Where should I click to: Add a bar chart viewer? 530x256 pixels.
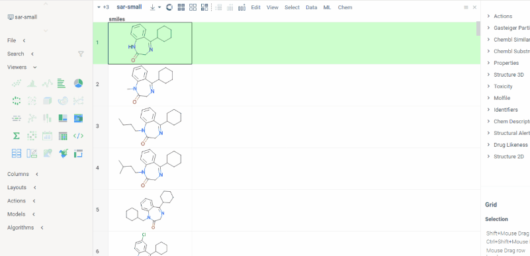61,83
